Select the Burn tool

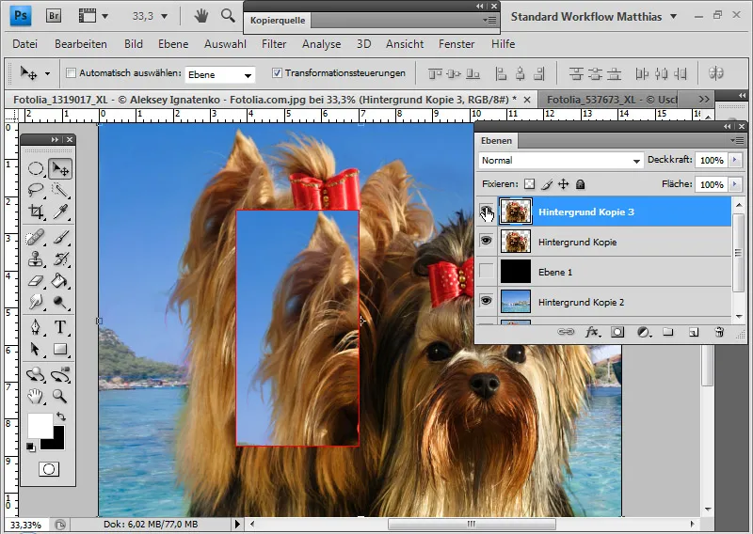coord(60,302)
